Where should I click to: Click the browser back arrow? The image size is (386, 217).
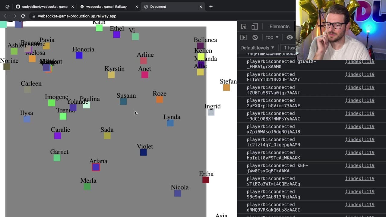pos(6,16)
